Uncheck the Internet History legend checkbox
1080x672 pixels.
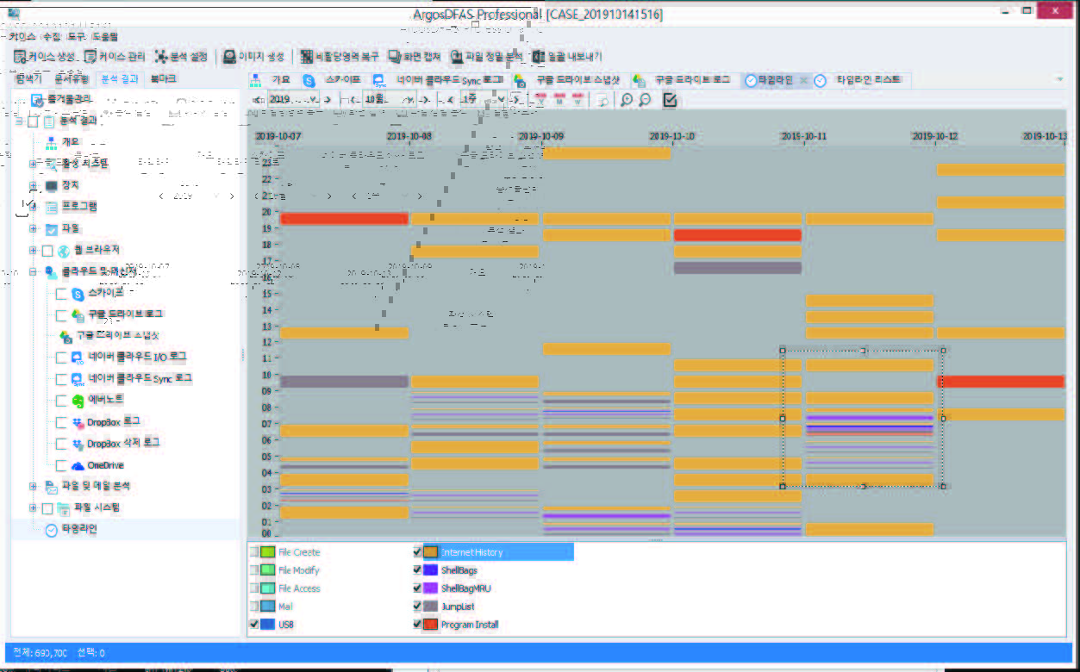pos(417,552)
